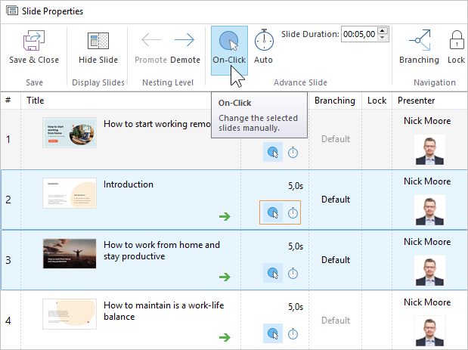Click the Demote nesting level arrow
The image size is (468, 350).
pyautogui.click(x=185, y=47)
